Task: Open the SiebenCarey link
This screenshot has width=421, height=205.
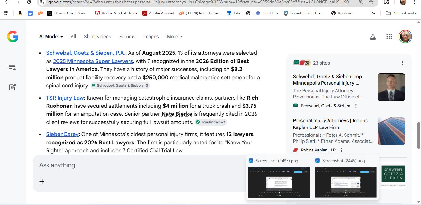Action: click(x=62, y=134)
